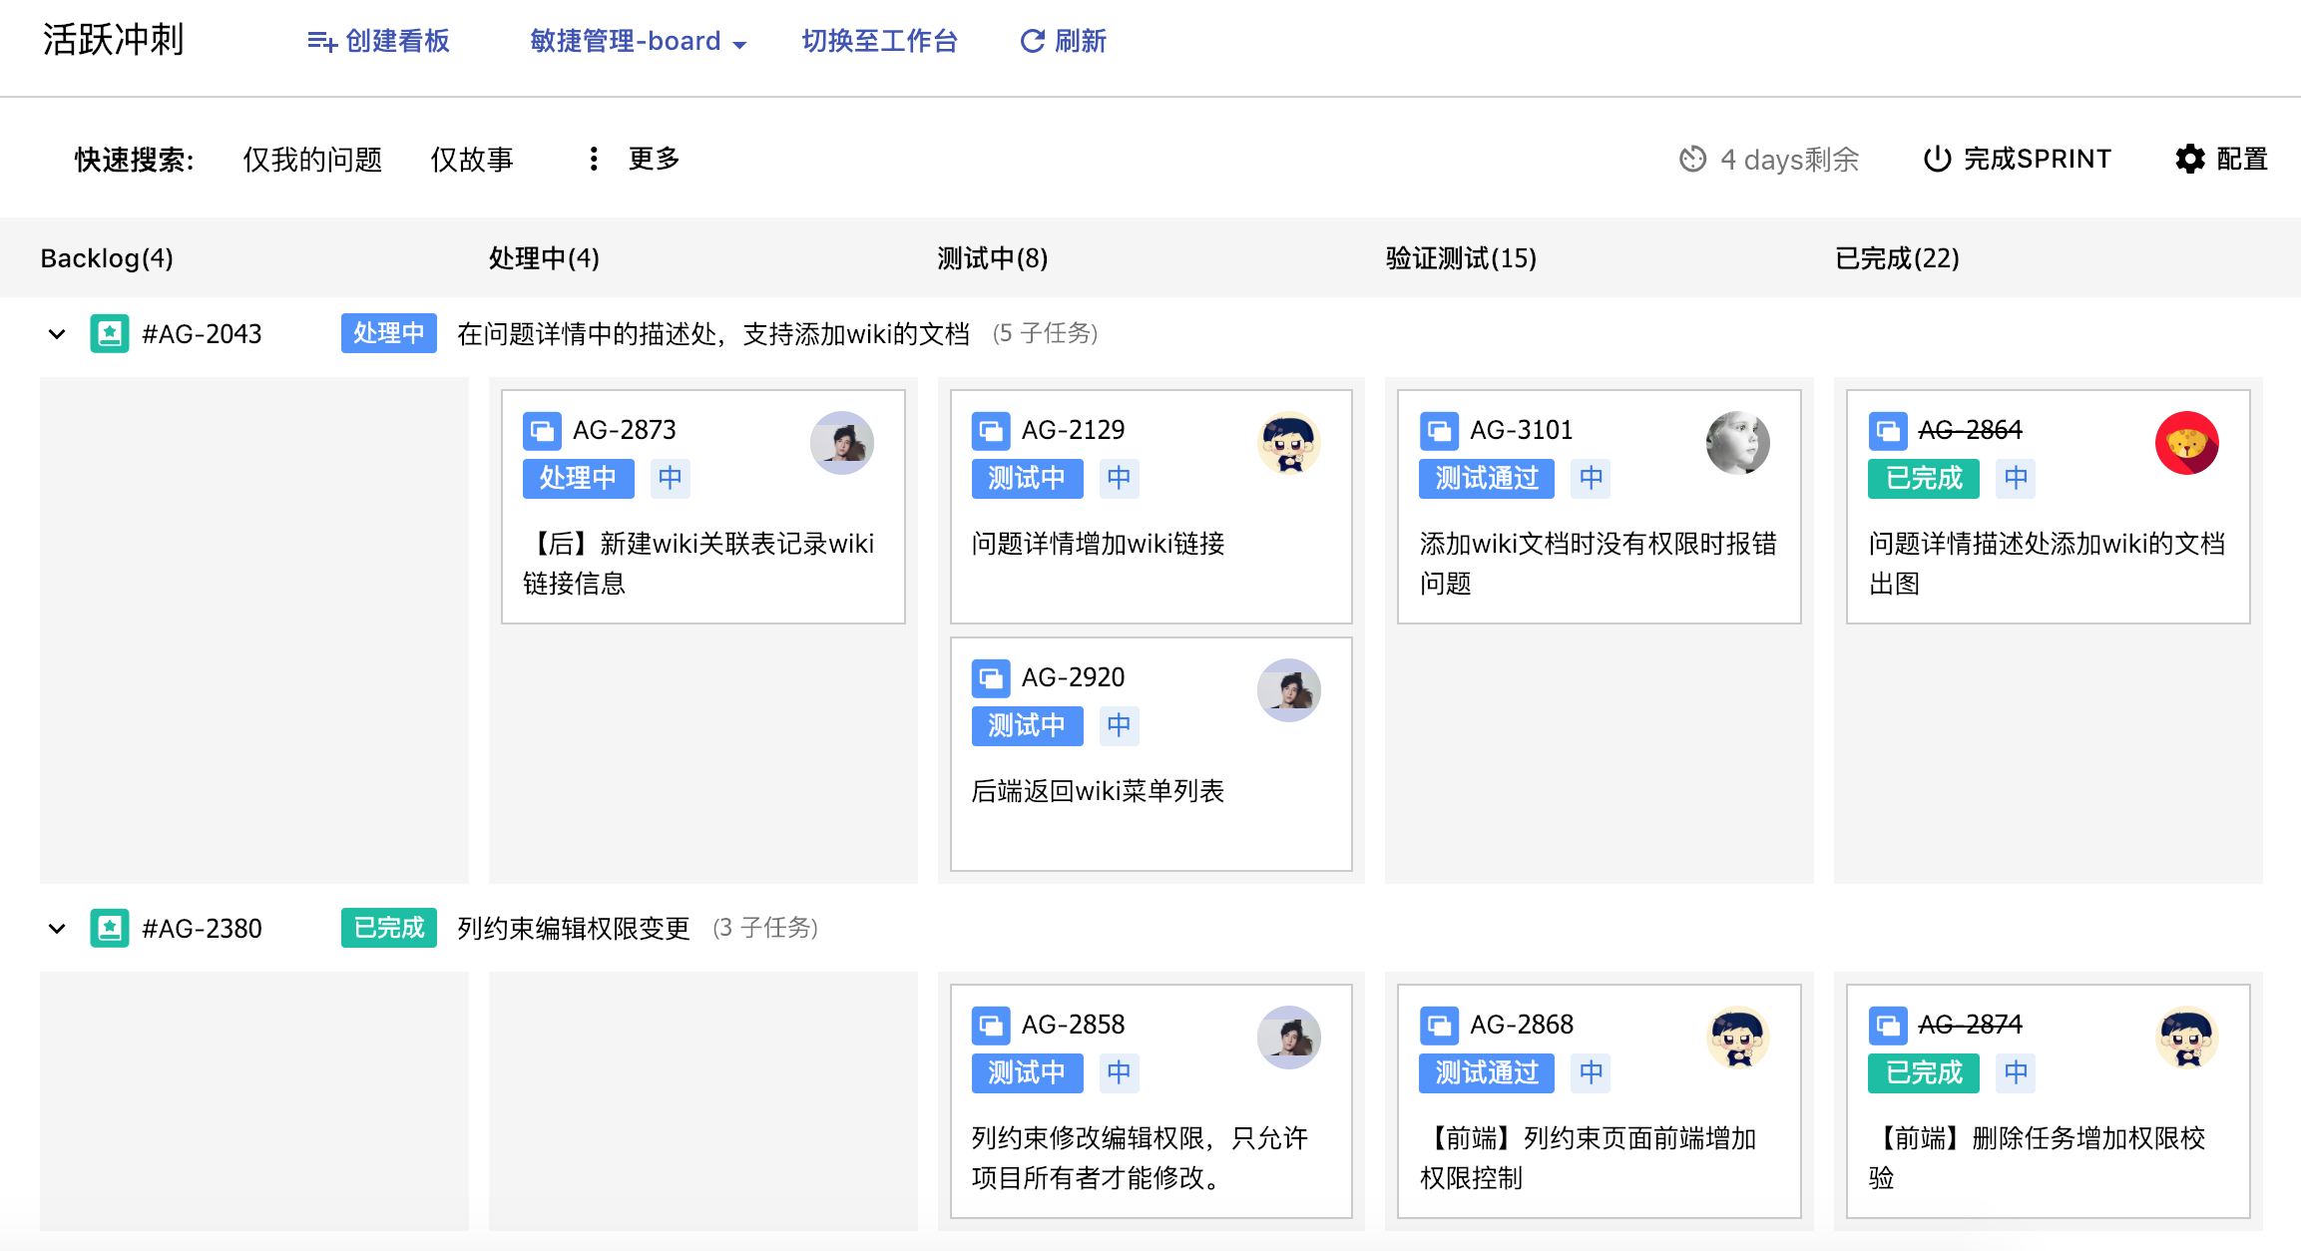Image resolution: width=2301 pixels, height=1251 pixels.
Task: Click 测试中 status tag on AG-2920
Action: pyautogui.click(x=1027, y=726)
